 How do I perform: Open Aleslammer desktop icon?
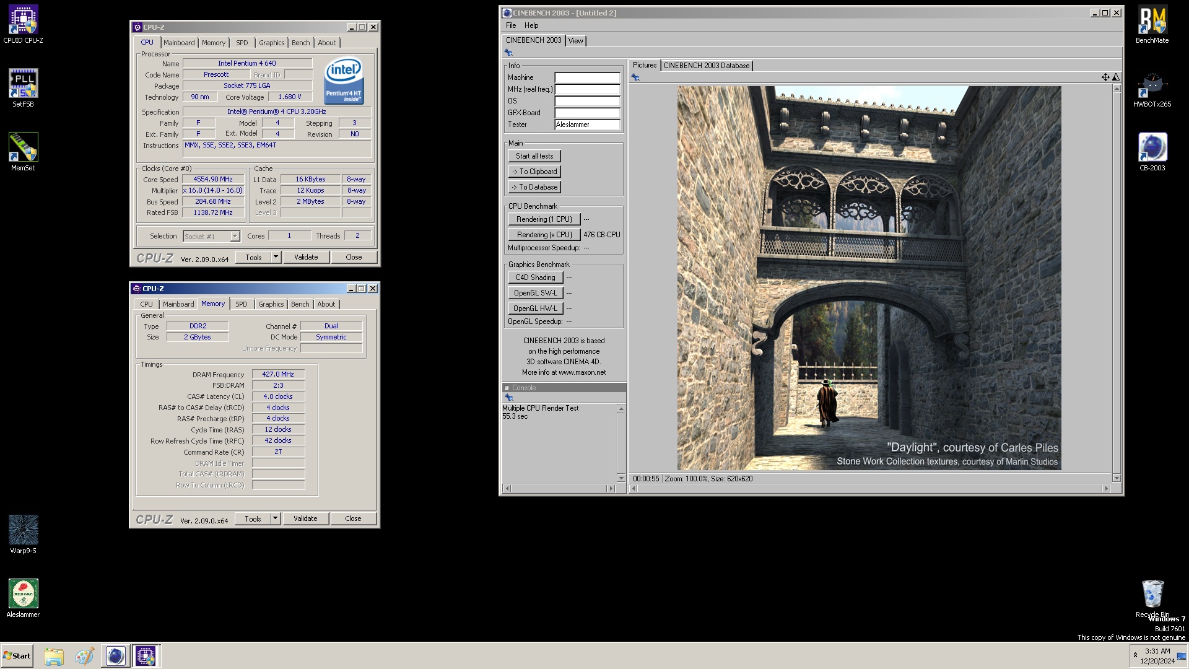coord(23,598)
